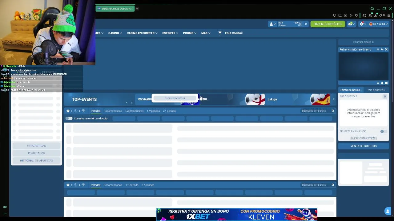The image size is (394, 221).
Task: Click the search magnifier in first Búsqueda por partido
Action: [333, 111]
